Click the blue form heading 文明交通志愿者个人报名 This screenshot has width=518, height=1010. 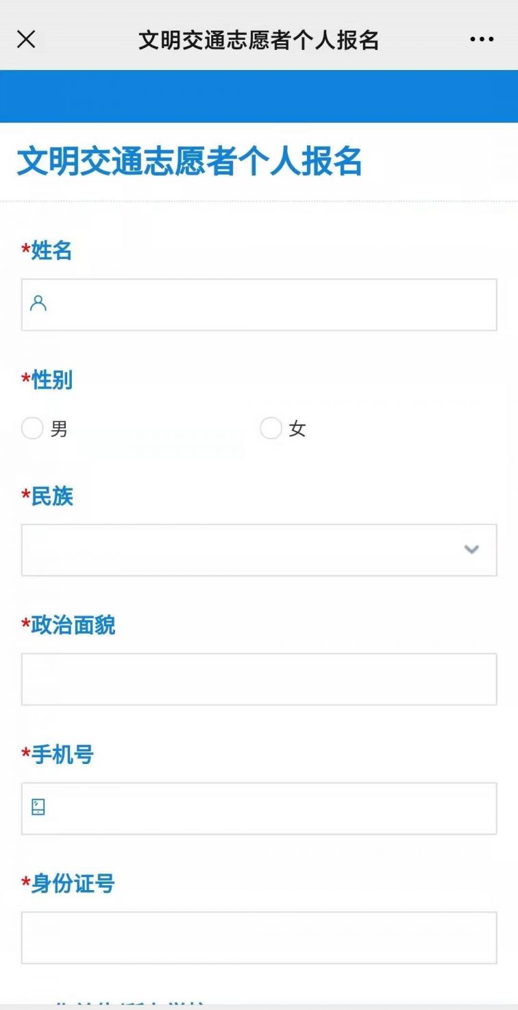click(x=189, y=162)
